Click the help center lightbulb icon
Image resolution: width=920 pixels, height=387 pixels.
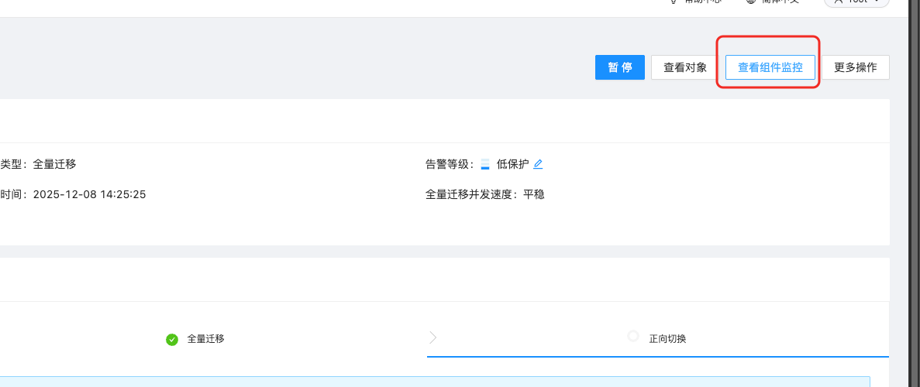point(674,2)
